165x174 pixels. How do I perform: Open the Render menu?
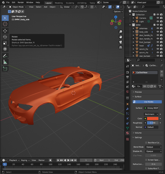(21, 2)
